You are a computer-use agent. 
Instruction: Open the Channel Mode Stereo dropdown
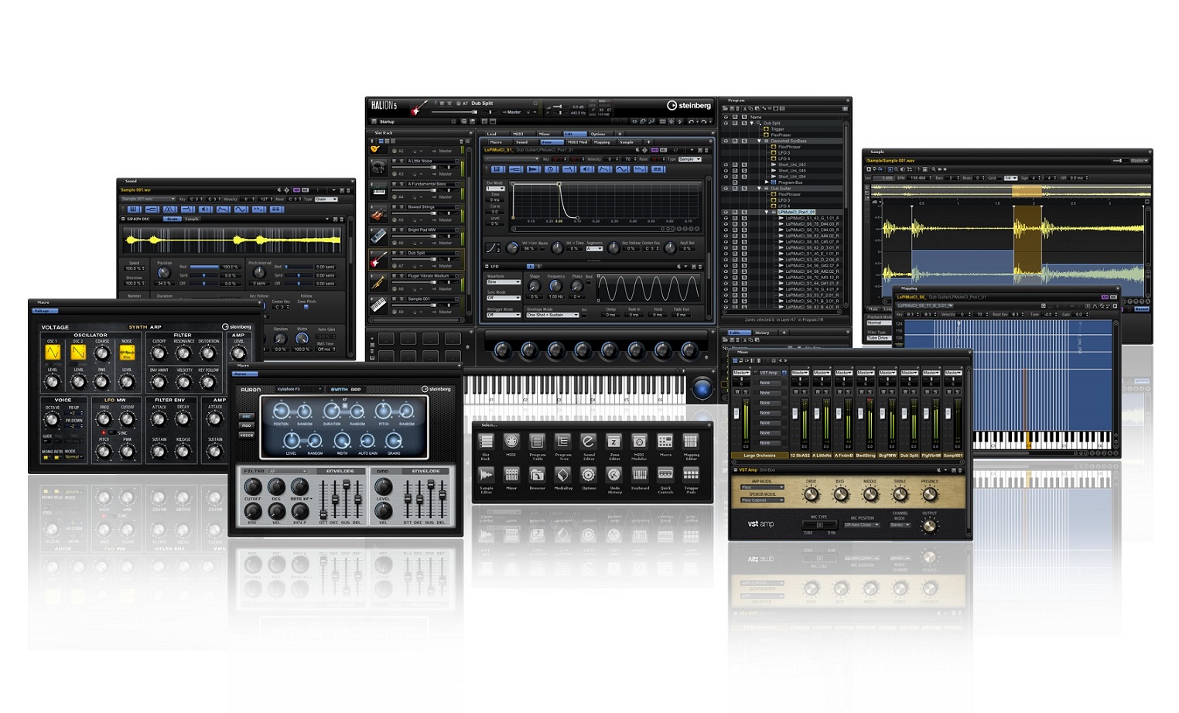coord(900,525)
